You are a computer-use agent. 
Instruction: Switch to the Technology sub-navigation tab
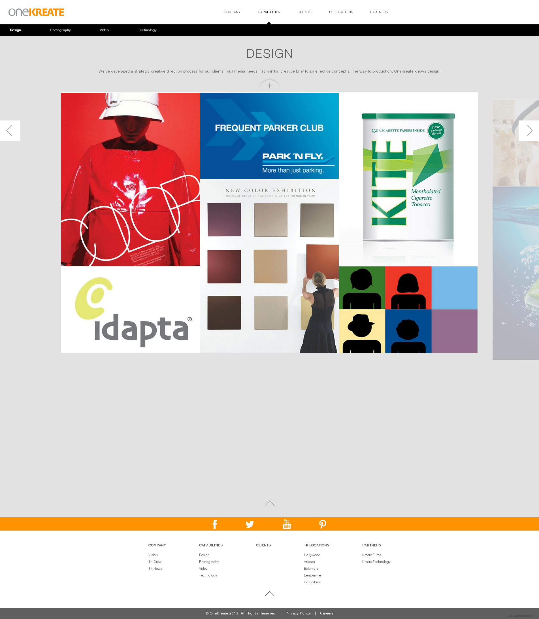tap(147, 30)
